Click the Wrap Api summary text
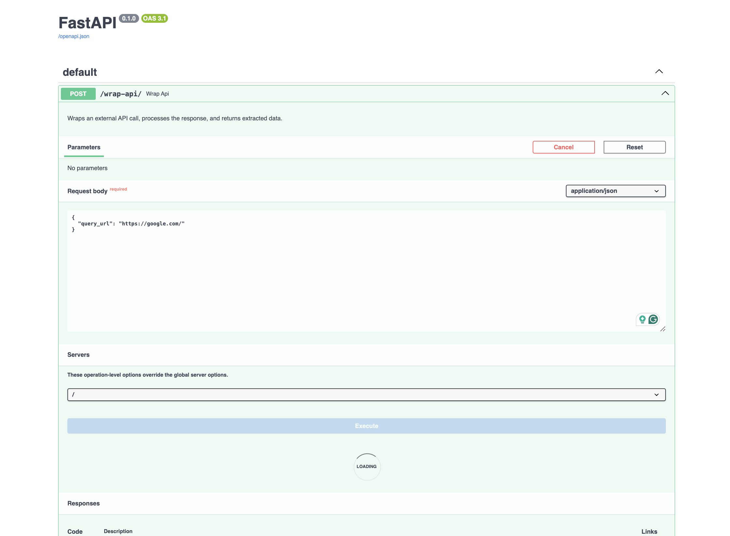 click(157, 94)
